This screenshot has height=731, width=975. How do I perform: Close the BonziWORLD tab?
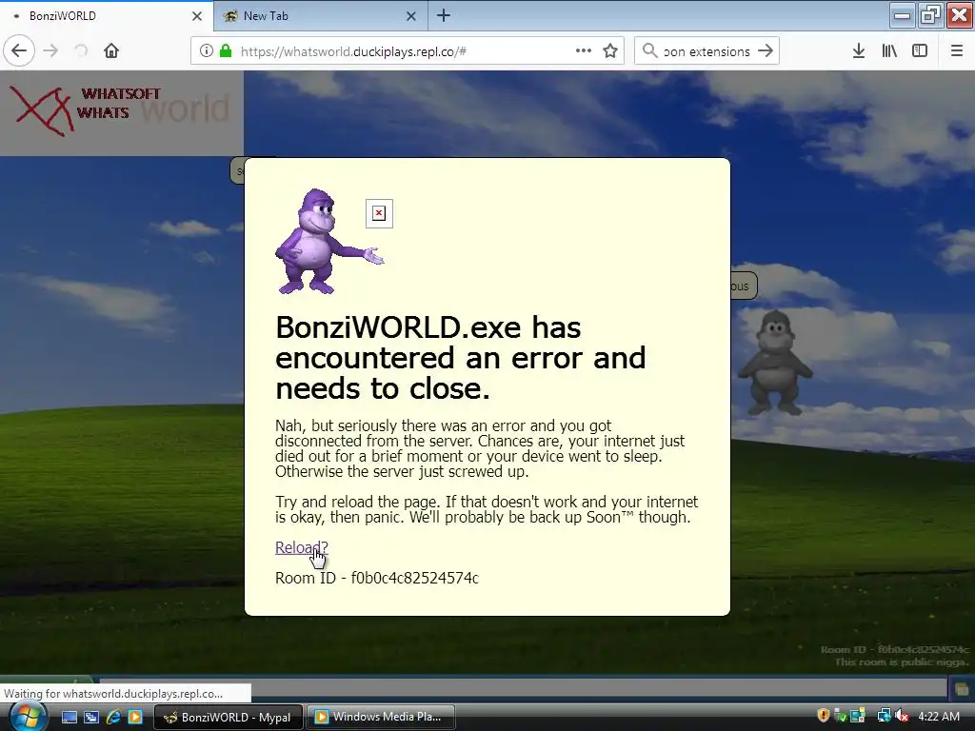[x=197, y=16]
